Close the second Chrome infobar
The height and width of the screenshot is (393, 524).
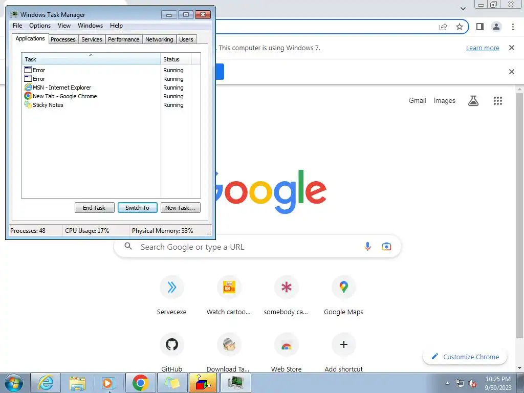[512, 72]
